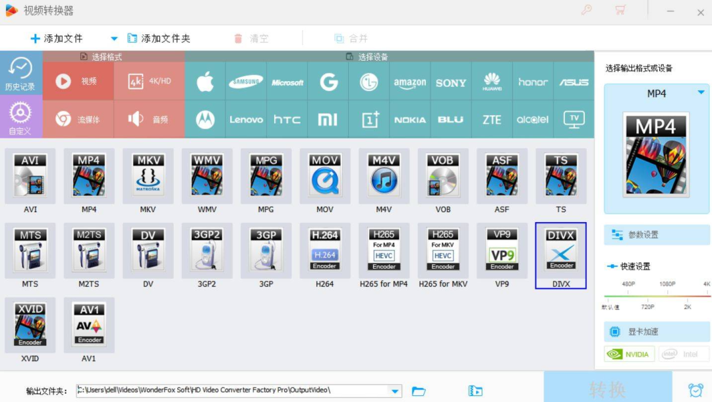The height and width of the screenshot is (402, 712).
Task: Select the Apple device preset
Action: tap(204, 82)
